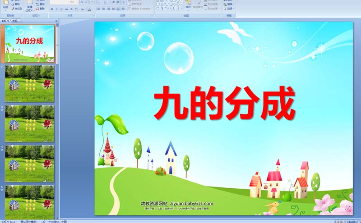361x223 pixels.
Task: Toggle underline text formatting
Action: point(60,9)
